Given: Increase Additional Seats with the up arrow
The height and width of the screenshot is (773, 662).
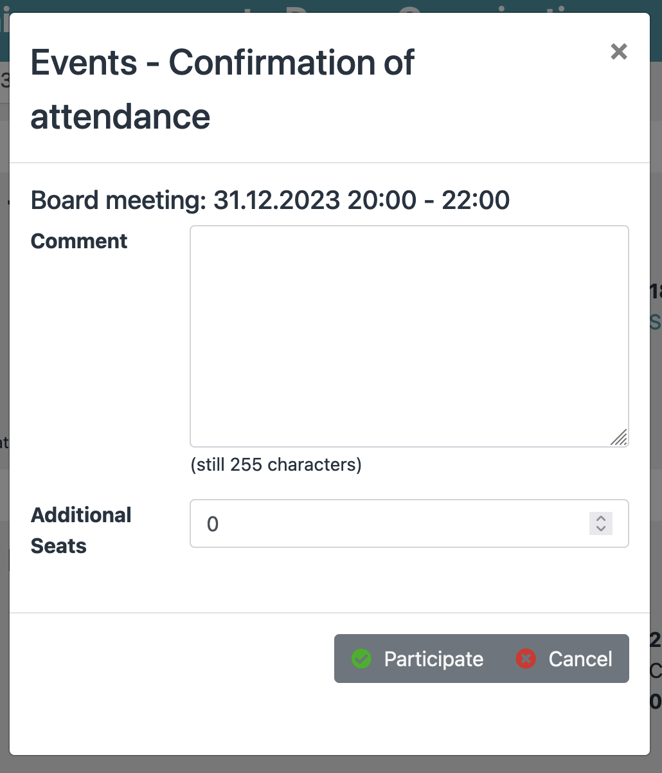Looking at the screenshot, I should [x=601, y=518].
